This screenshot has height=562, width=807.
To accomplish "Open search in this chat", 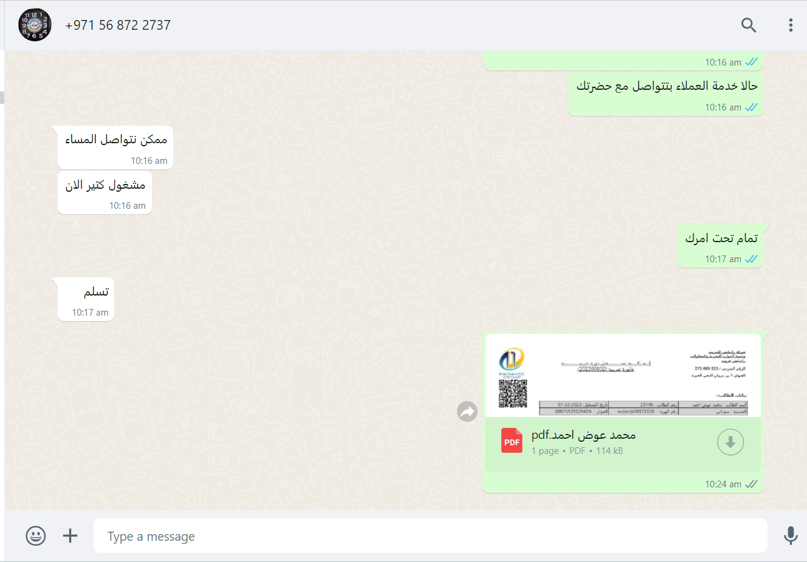I will tap(749, 25).
